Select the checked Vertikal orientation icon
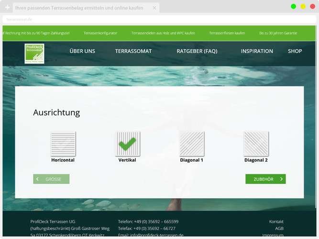 point(127,143)
